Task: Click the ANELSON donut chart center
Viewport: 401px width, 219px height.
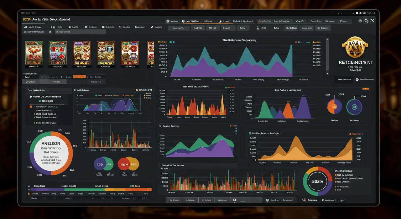Action: click(x=51, y=153)
